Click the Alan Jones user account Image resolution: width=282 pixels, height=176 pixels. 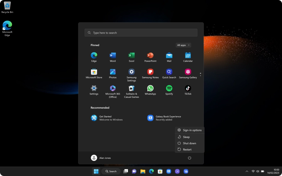click(x=101, y=158)
